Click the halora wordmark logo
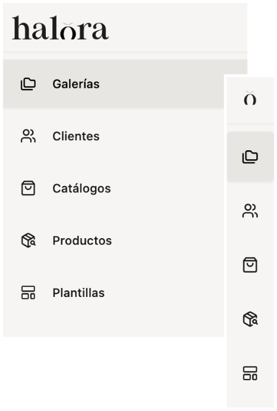 [x=60, y=28]
